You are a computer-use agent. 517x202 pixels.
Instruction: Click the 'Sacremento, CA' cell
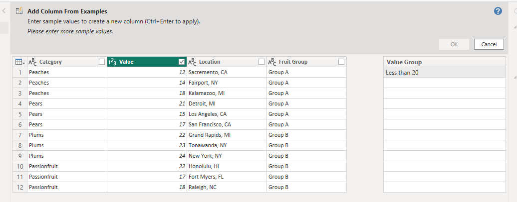(227, 72)
